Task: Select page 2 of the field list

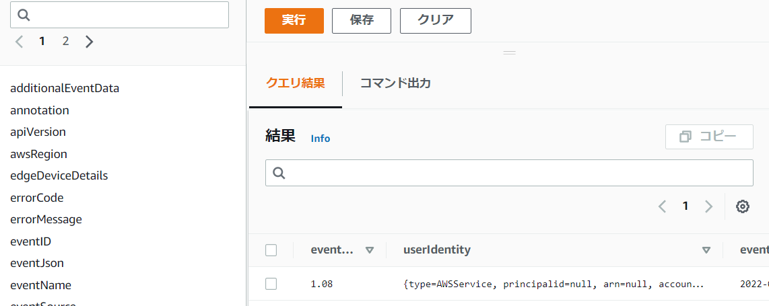Action: (x=65, y=41)
